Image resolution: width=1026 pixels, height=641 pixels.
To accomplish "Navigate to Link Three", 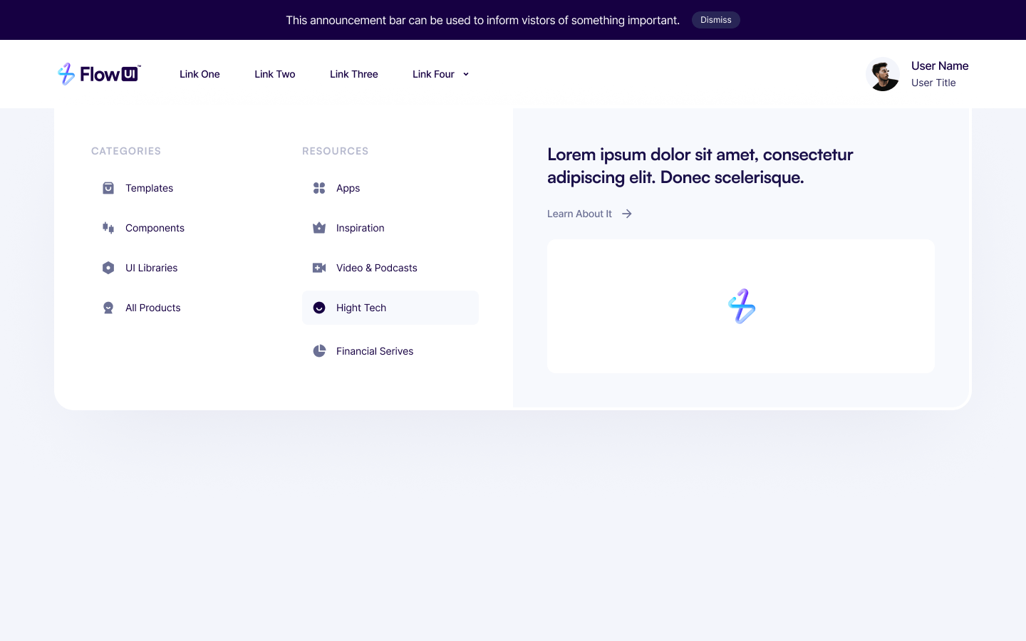I will pyautogui.click(x=354, y=74).
